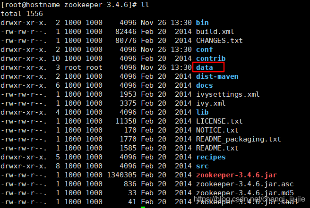Select file size 80776 of CHANGES.txt

(x=126, y=41)
